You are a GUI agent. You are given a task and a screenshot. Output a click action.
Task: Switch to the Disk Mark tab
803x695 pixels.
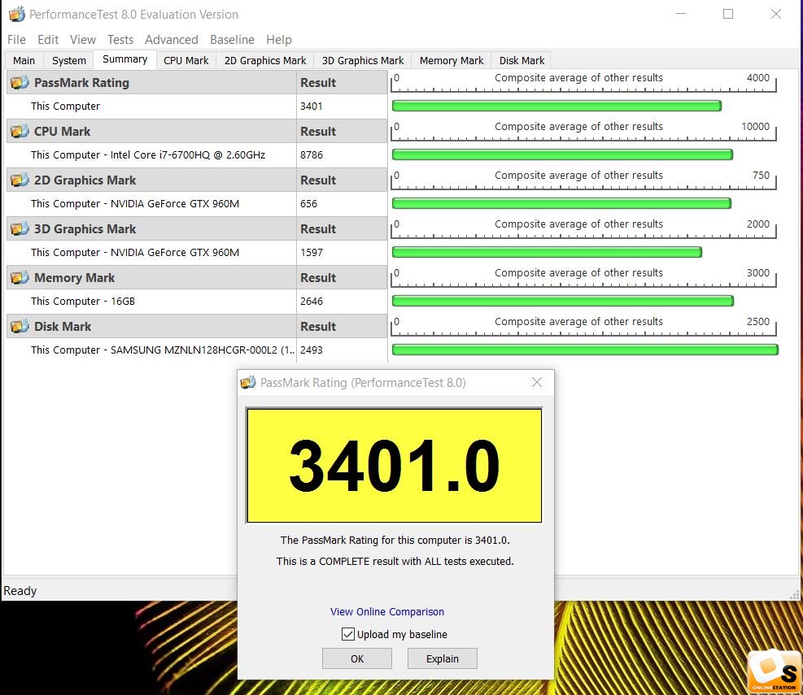click(x=522, y=60)
